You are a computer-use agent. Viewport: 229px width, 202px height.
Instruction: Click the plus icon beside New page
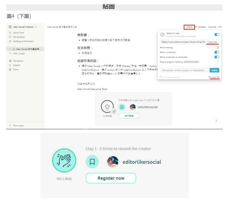[10, 125]
